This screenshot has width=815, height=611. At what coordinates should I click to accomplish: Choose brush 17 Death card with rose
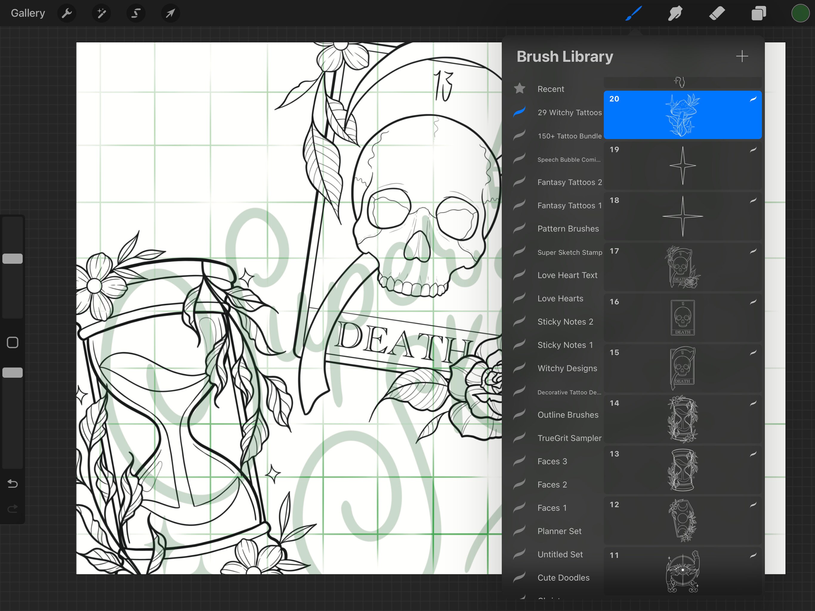click(x=683, y=267)
